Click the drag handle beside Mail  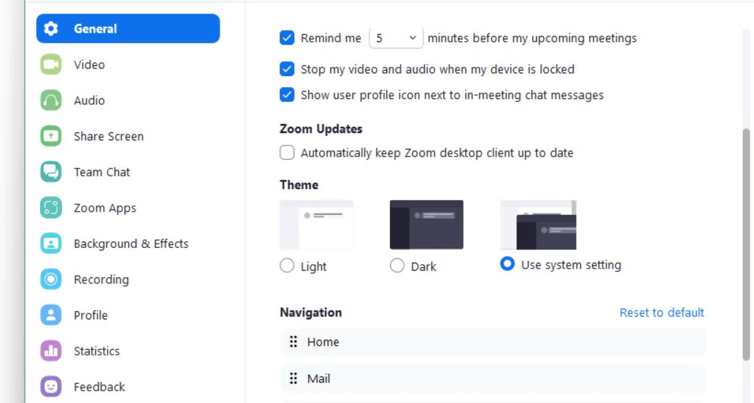[294, 378]
